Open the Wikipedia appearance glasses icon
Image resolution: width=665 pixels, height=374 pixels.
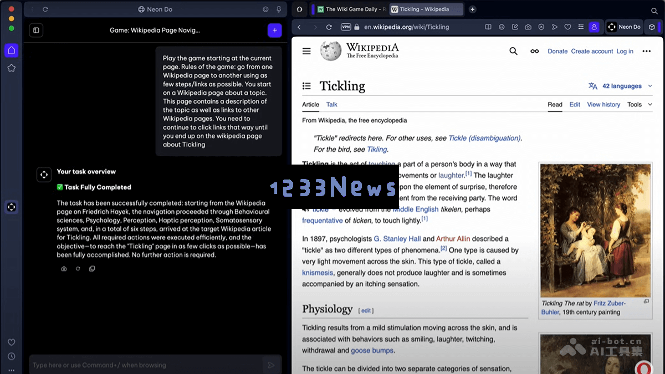tap(534, 51)
